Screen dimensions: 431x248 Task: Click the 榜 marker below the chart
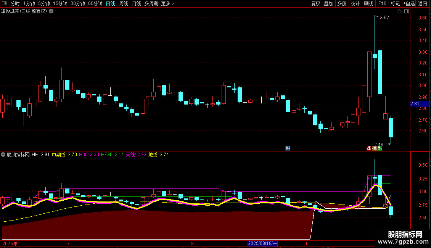coord(375,148)
